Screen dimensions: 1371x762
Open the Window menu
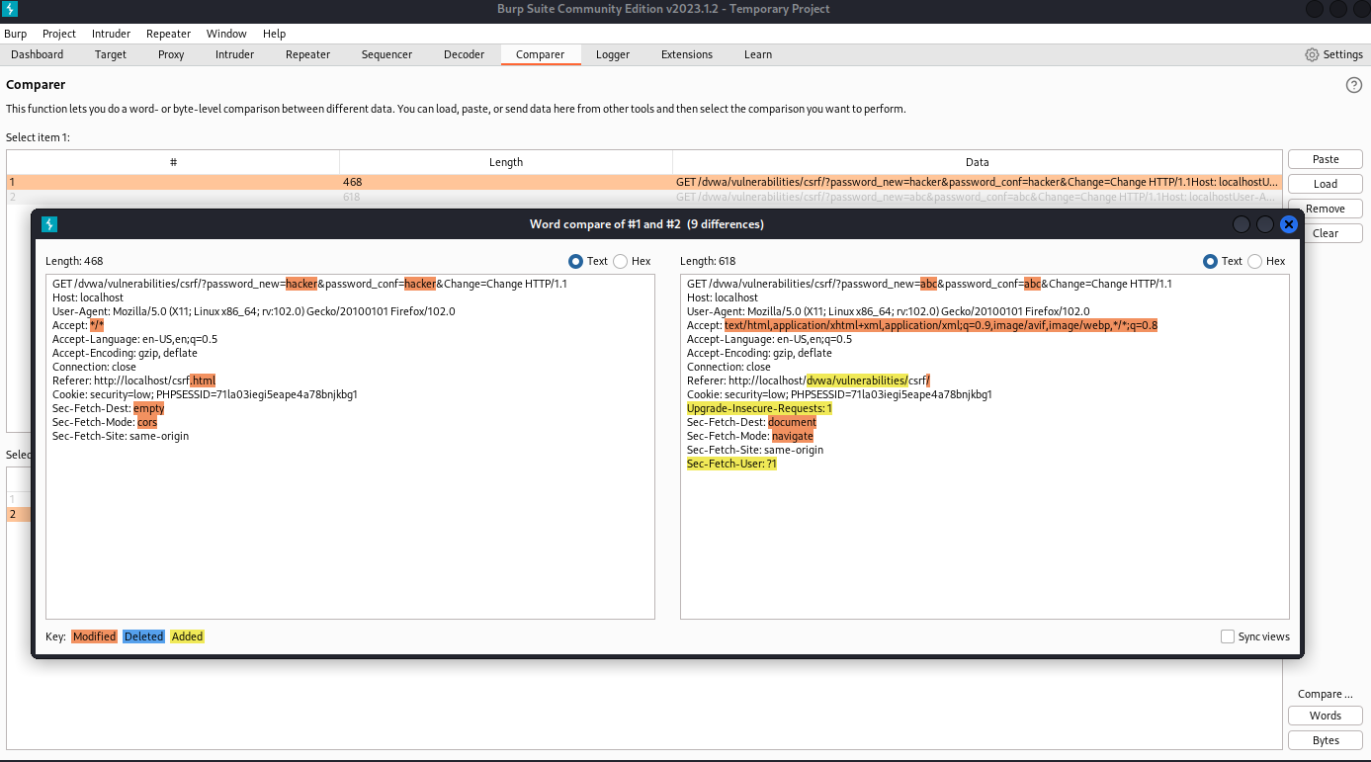226,34
